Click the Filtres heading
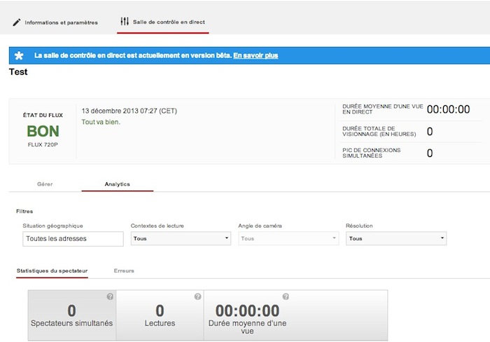This screenshot has width=490, height=342. (24, 211)
